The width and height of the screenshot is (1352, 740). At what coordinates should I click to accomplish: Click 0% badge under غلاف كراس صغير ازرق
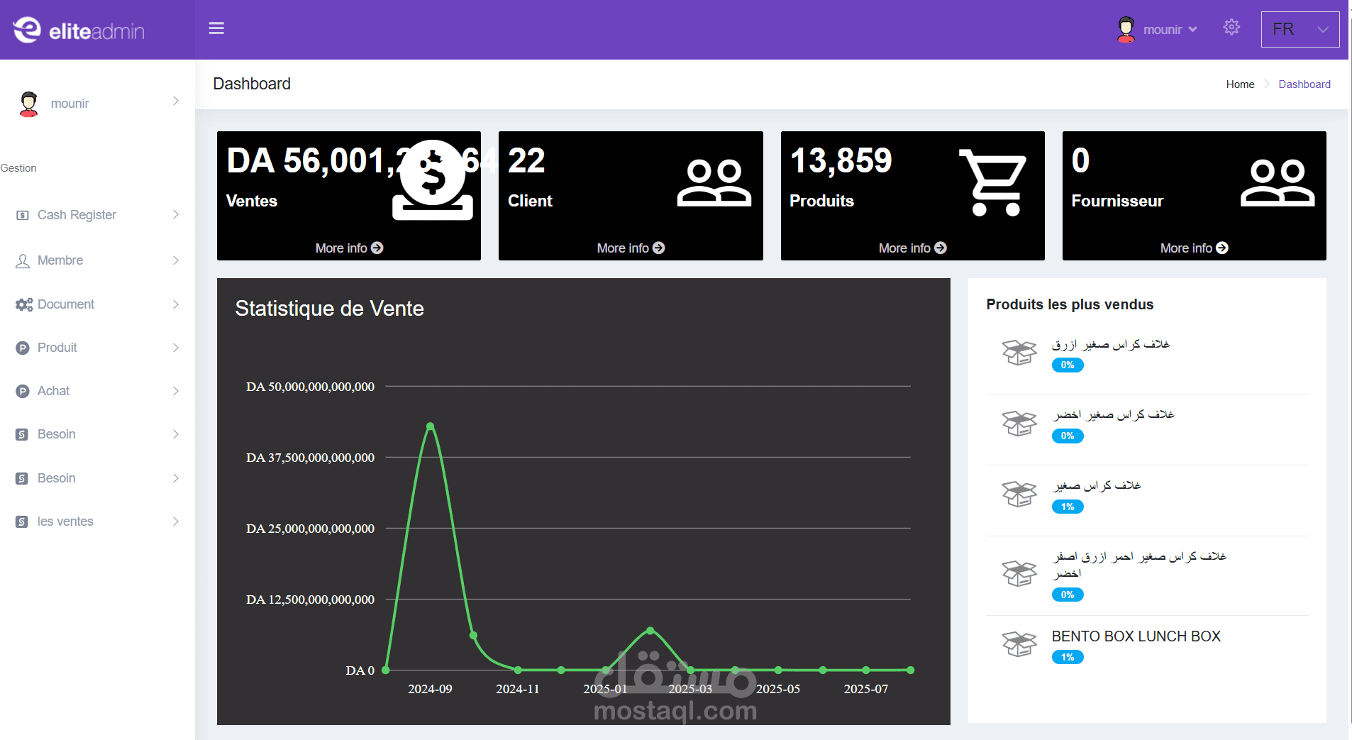(x=1068, y=365)
